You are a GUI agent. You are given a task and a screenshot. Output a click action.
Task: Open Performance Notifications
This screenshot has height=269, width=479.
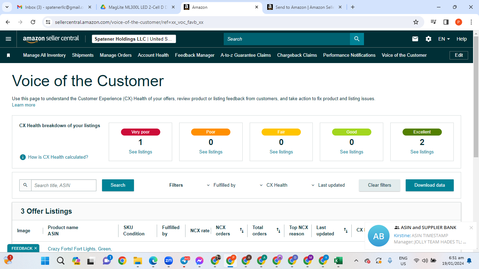tap(349, 55)
